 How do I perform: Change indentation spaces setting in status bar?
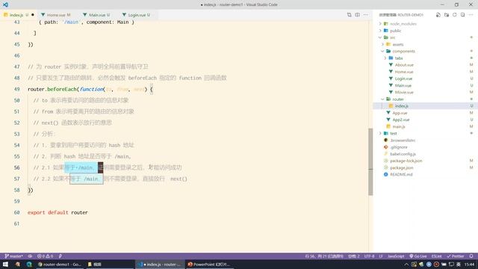[353, 256]
